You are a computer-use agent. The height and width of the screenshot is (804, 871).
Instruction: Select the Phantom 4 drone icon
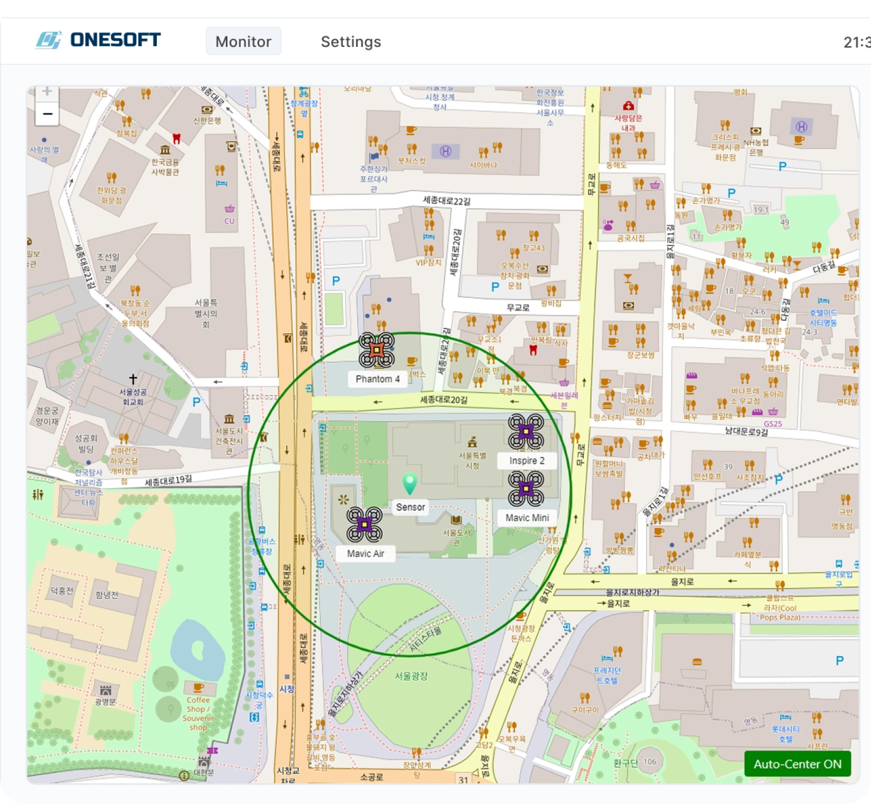coord(377,350)
